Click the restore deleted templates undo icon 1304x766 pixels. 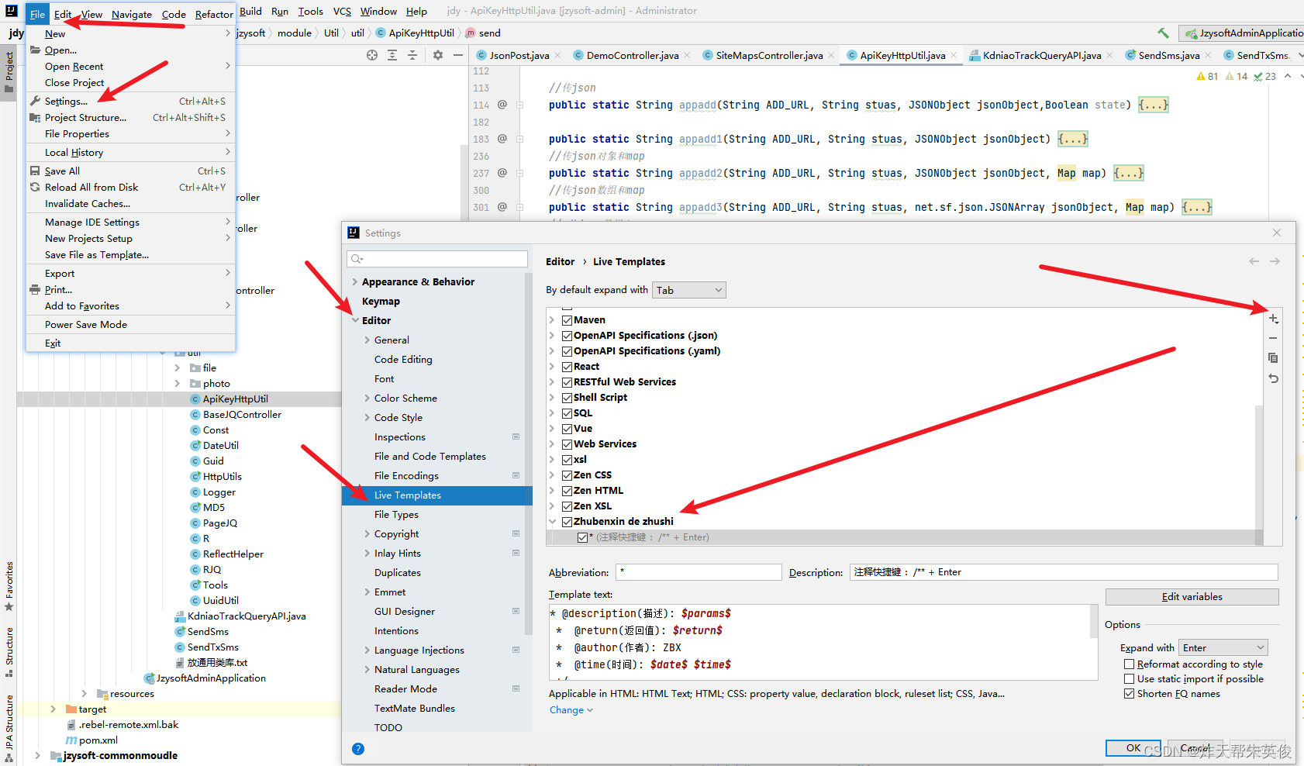(x=1273, y=378)
